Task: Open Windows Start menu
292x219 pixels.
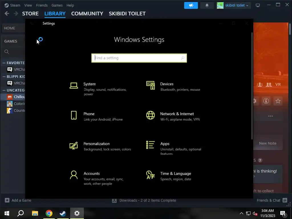Action: [x=7, y=213]
